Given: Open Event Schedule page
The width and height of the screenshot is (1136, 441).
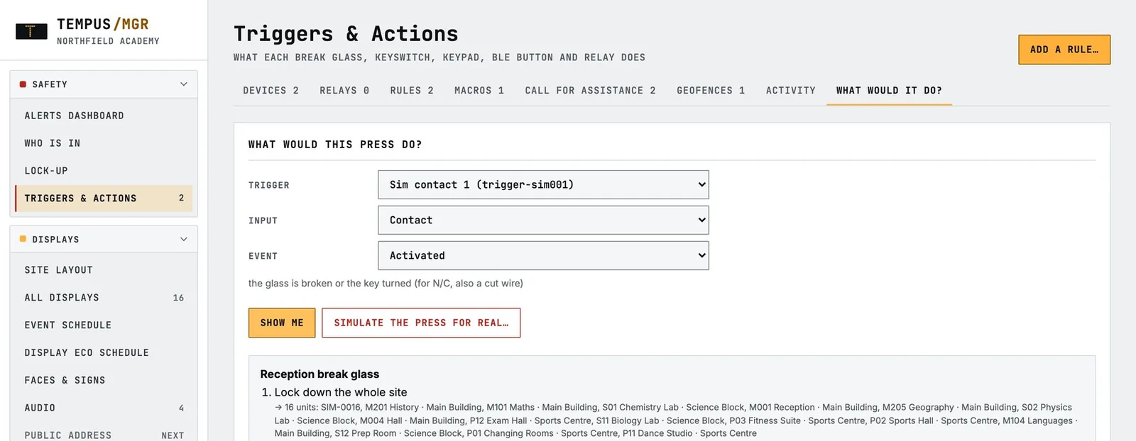Looking at the screenshot, I should coord(104,325).
